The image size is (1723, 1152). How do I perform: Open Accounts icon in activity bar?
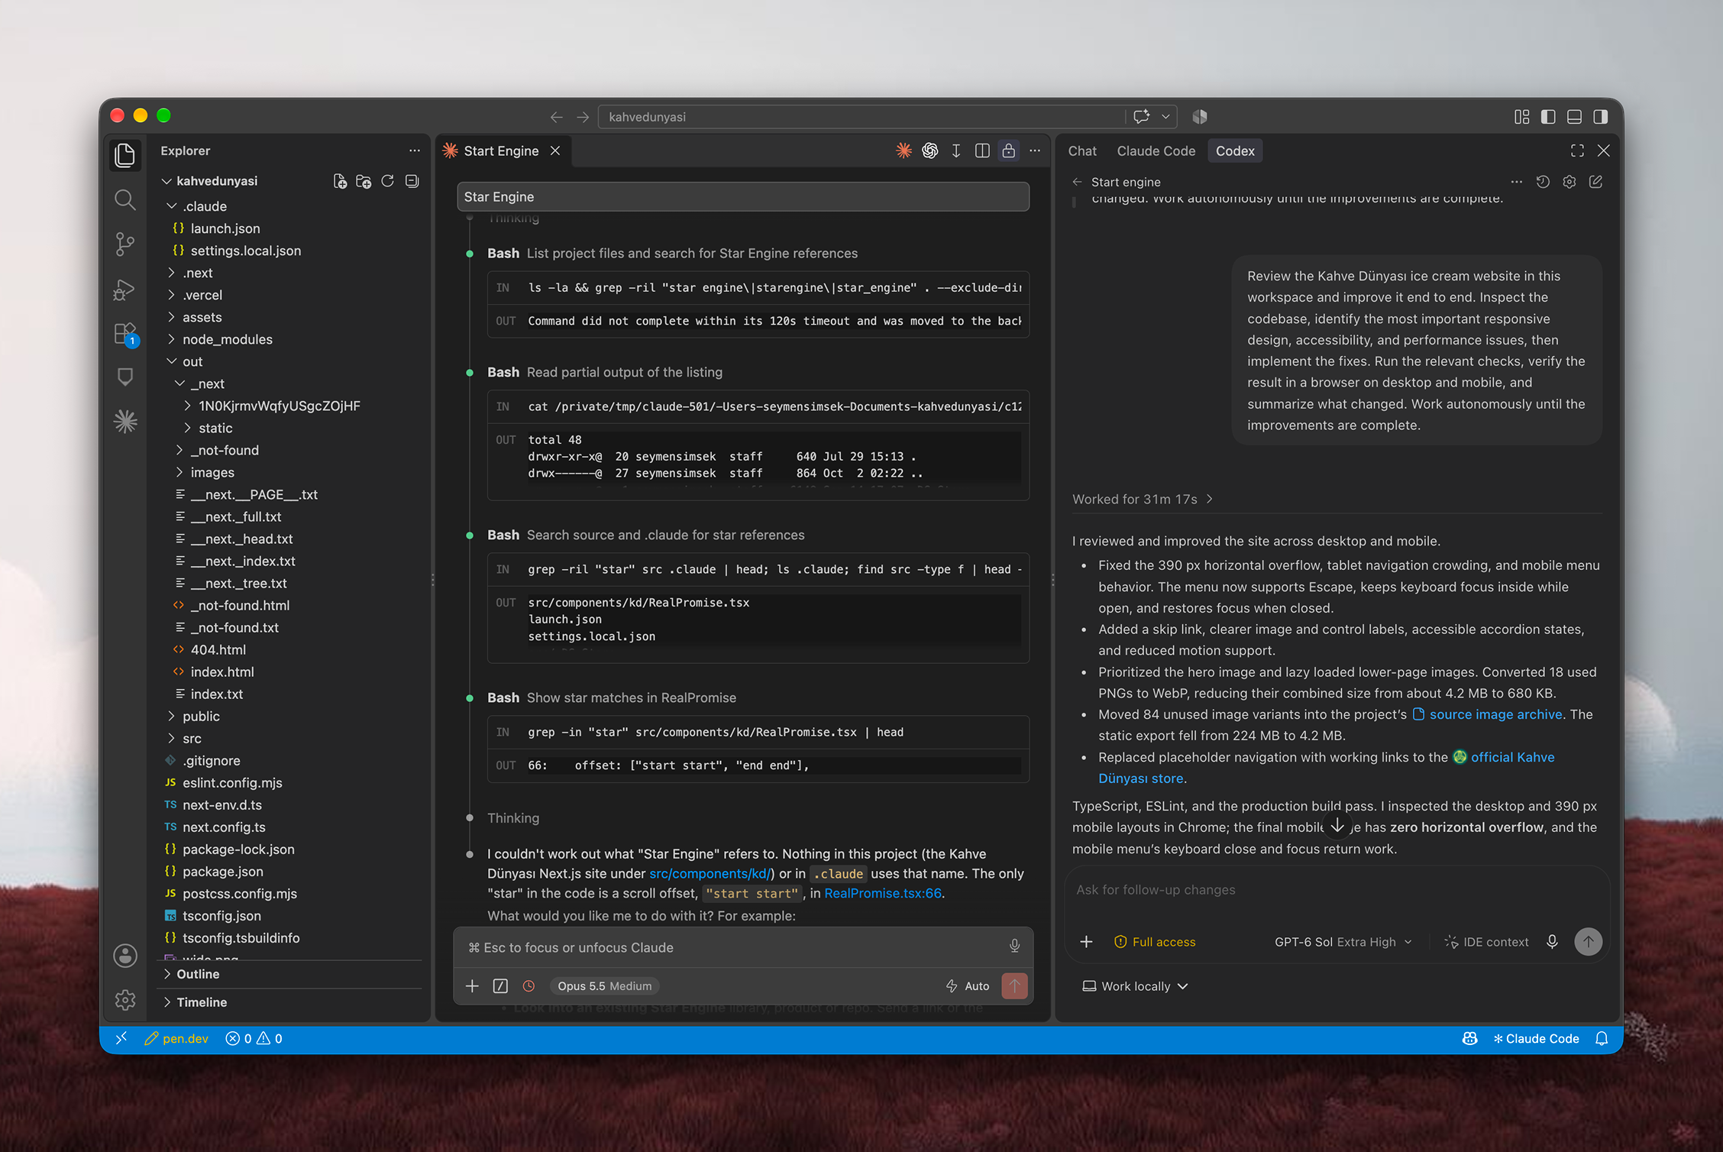pyautogui.click(x=125, y=956)
